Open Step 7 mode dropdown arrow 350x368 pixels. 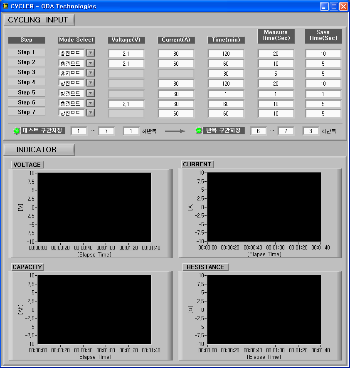click(x=91, y=113)
